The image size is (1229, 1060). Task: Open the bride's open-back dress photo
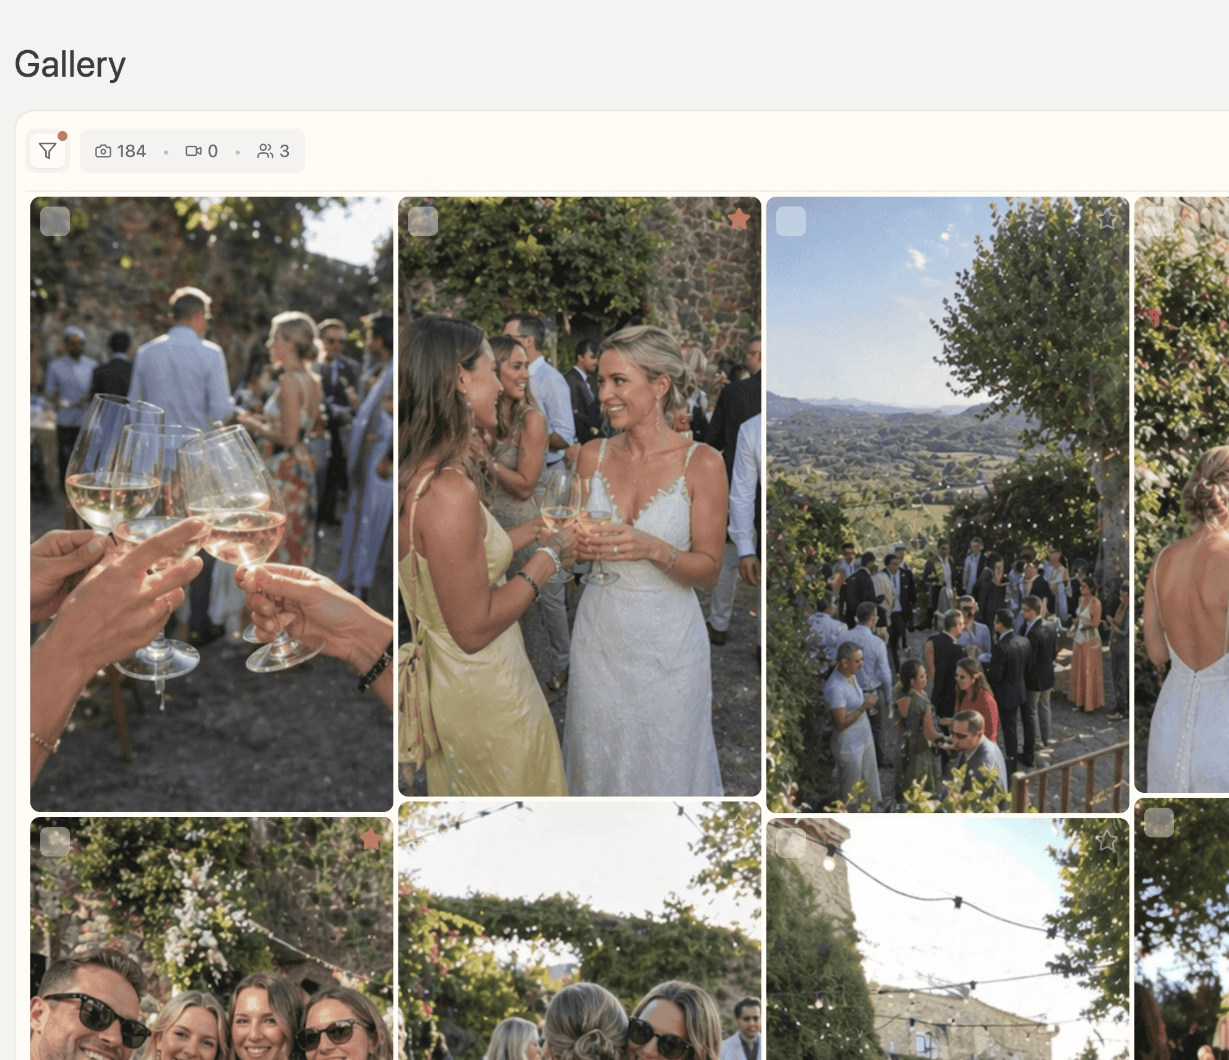point(1181,495)
